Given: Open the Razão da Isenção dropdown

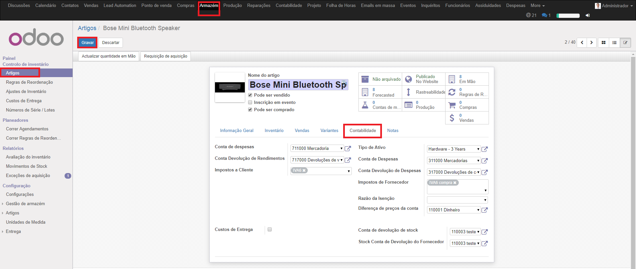Looking at the screenshot, I should click(457, 200).
